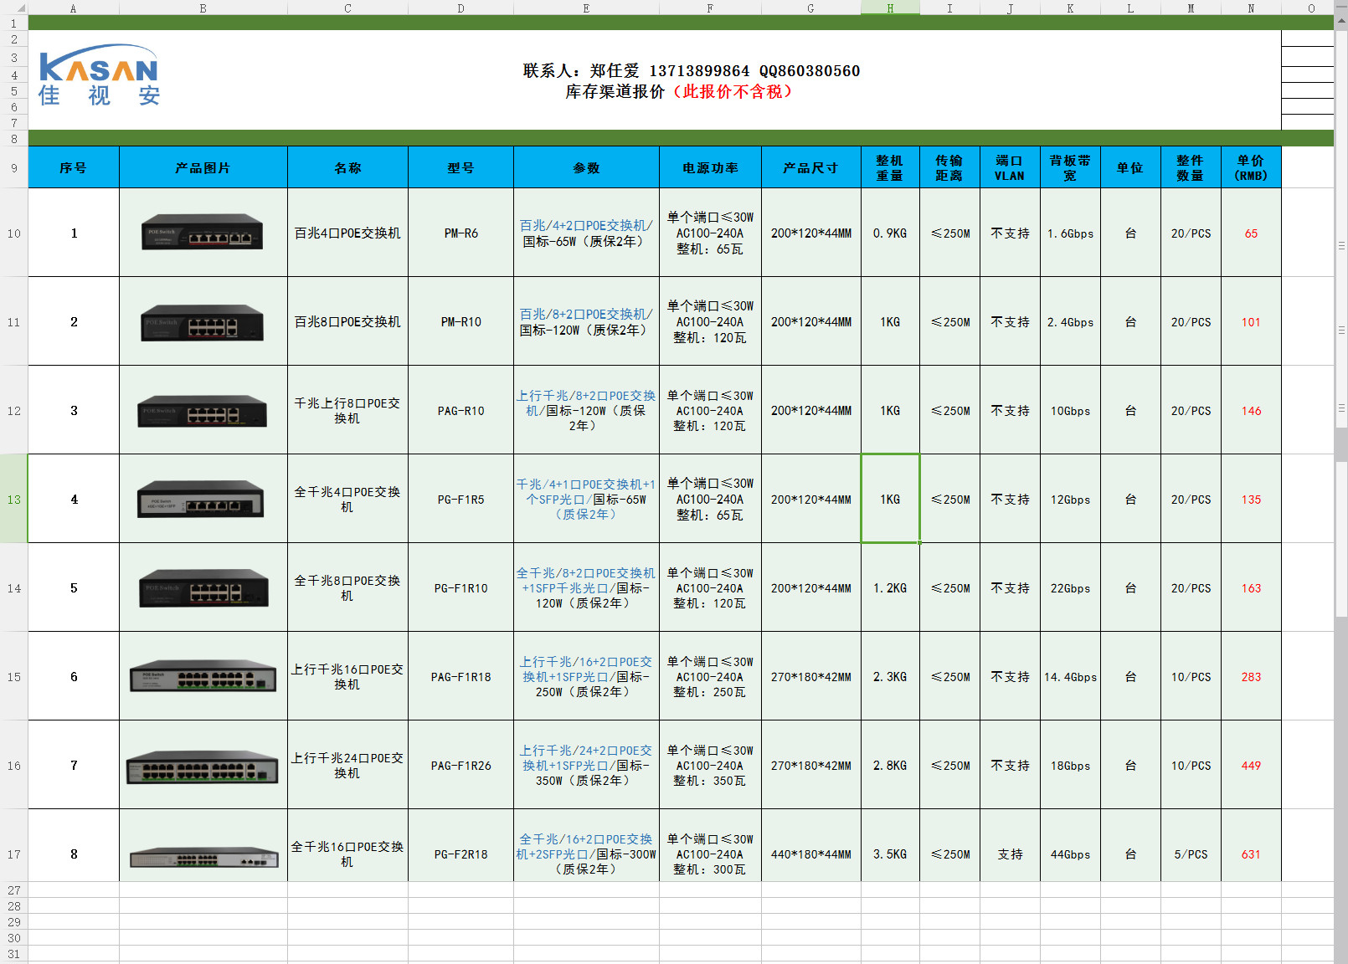Select row 13 header
The height and width of the screenshot is (964, 1348).
13,500
